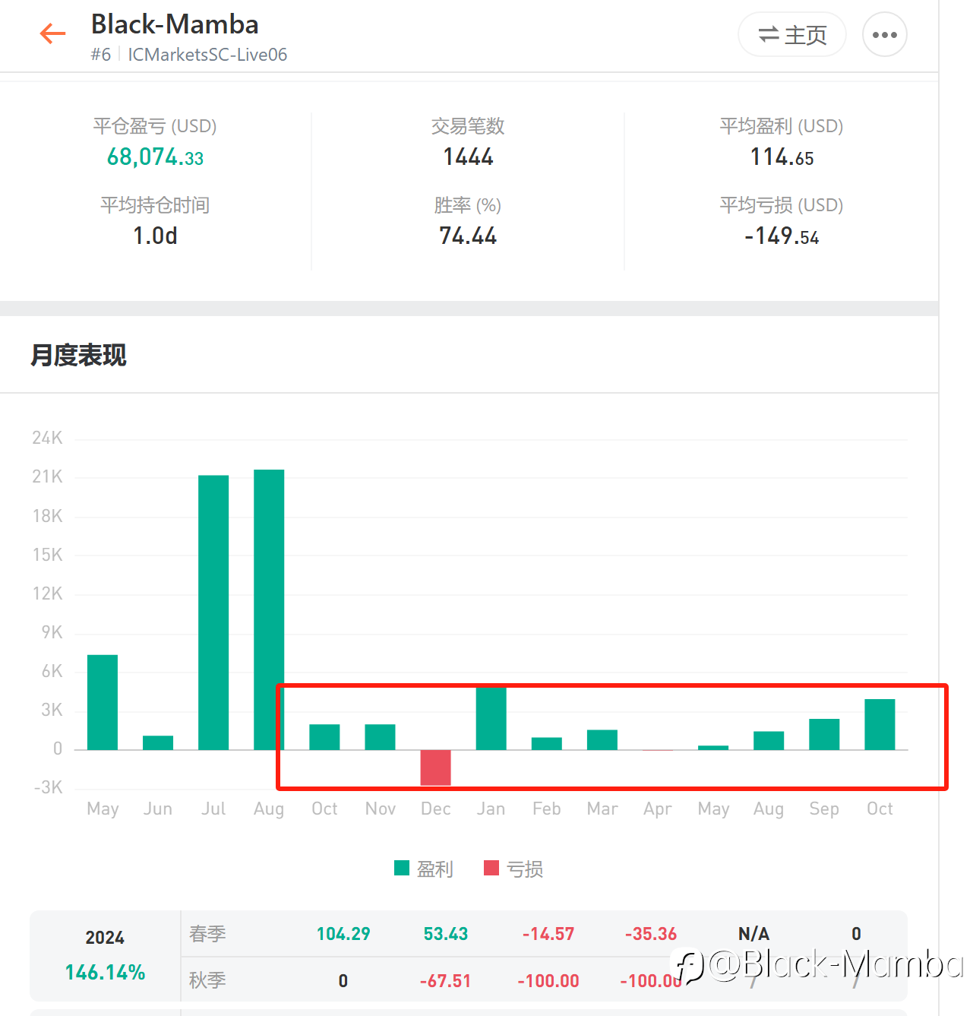Click average loss value -149.54
The width and height of the screenshot is (973, 1016).
(782, 236)
